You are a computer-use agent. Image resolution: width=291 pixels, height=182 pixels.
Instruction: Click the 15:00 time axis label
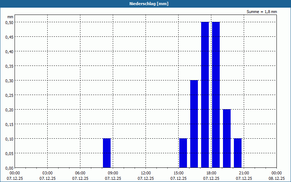179,173
